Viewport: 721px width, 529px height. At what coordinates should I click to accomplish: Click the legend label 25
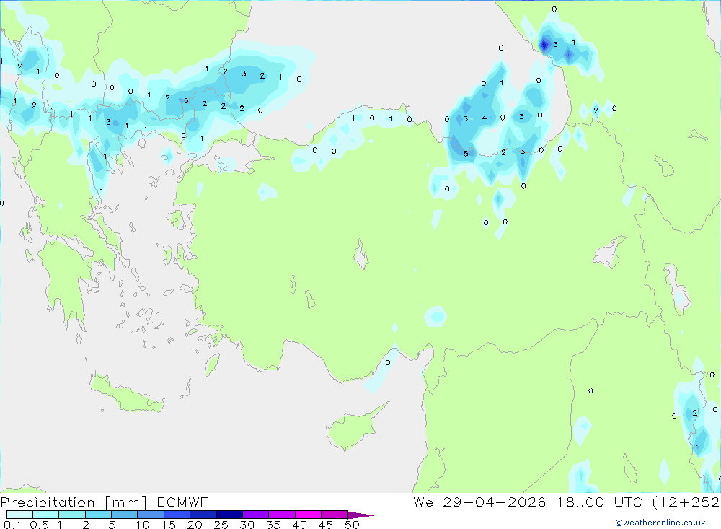tap(221, 525)
